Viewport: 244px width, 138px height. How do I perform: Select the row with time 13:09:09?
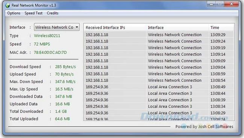[x=159, y=61]
